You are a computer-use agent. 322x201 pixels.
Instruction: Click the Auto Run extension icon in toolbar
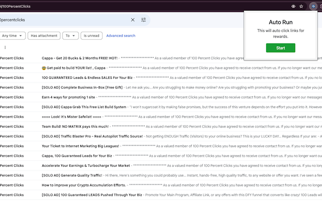tap(313, 7)
